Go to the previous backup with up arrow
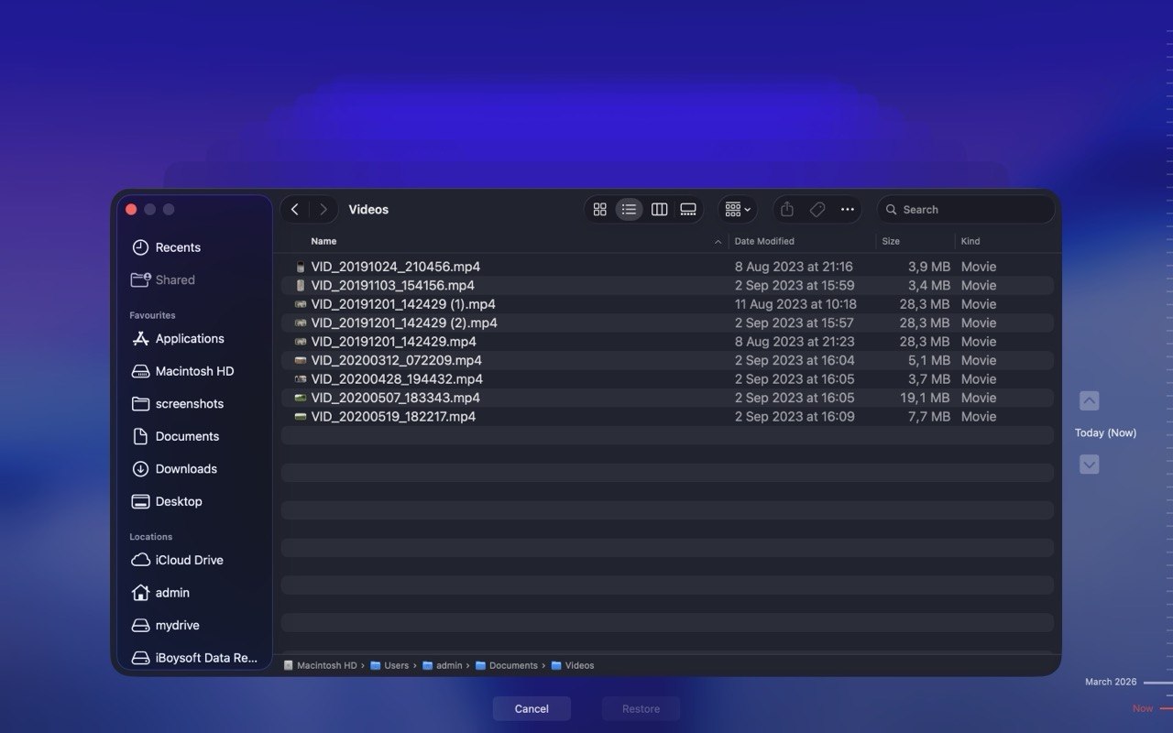This screenshot has height=733, width=1173. 1089,400
